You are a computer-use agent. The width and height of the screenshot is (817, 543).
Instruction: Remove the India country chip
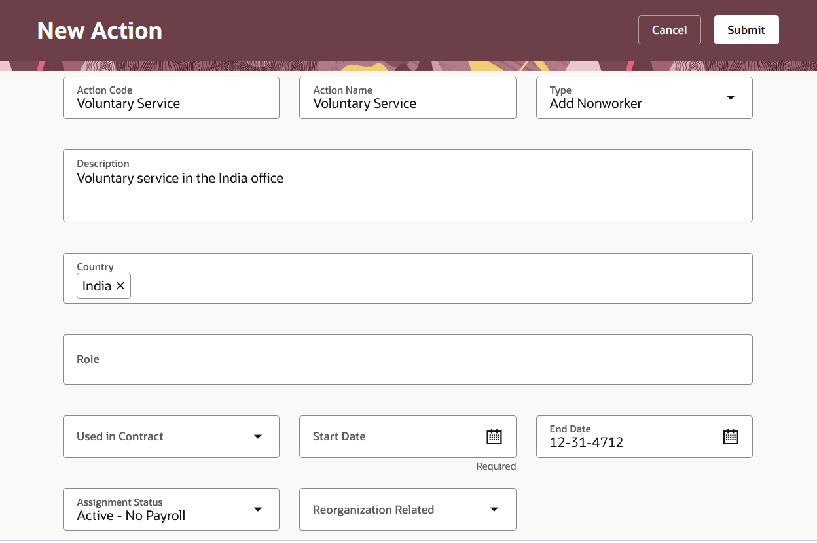pyautogui.click(x=120, y=286)
